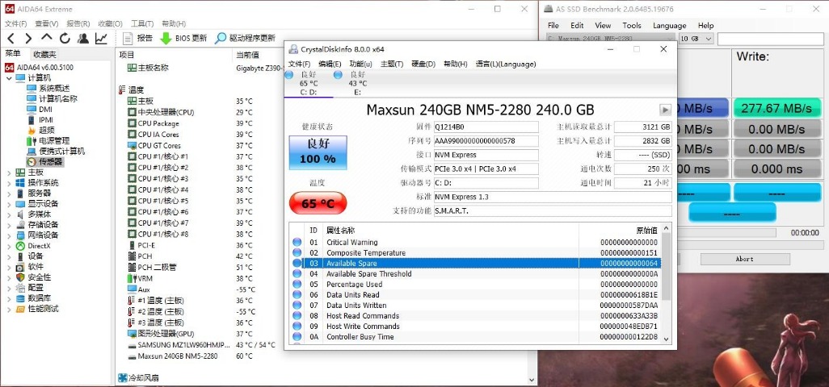Select 系统概述 in the tree
This screenshot has height=387, width=829.
[54, 89]
